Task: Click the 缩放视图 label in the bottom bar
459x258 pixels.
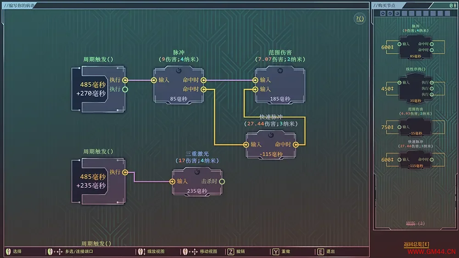Action: [x=156, y=252]
